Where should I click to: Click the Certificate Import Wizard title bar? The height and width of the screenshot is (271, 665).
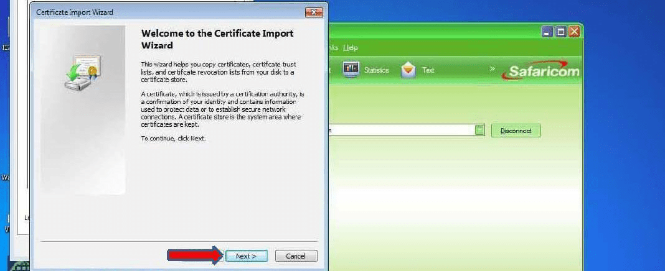tap(156, 12)
